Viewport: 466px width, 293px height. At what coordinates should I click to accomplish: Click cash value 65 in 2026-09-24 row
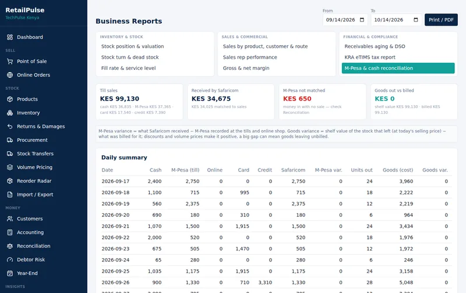(x=158, y=260)
